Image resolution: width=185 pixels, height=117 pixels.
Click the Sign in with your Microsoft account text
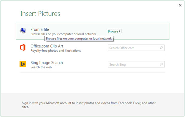tap(89, 105)
